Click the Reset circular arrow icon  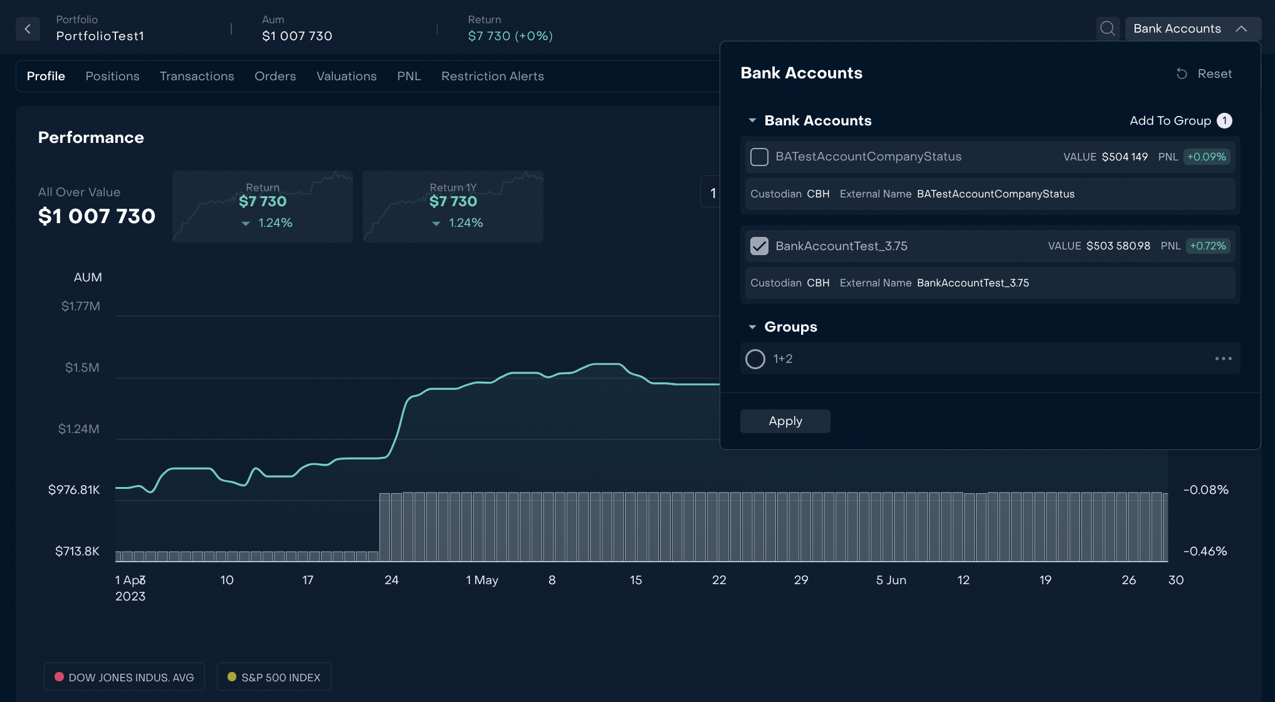point(1182,74)
